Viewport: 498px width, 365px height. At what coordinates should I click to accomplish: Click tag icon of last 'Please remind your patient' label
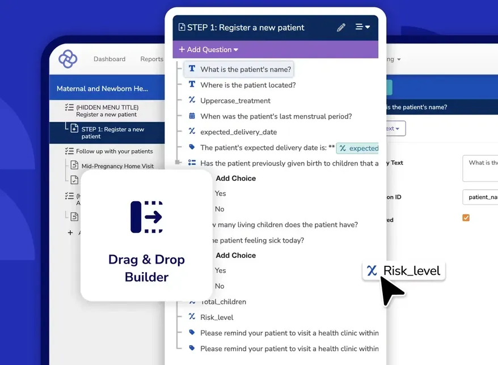(x=192, y=348)
